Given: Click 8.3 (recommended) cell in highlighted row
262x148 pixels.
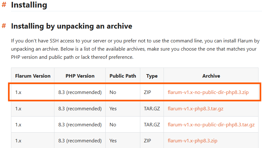Looking at the screenshot, I should 80,92.
